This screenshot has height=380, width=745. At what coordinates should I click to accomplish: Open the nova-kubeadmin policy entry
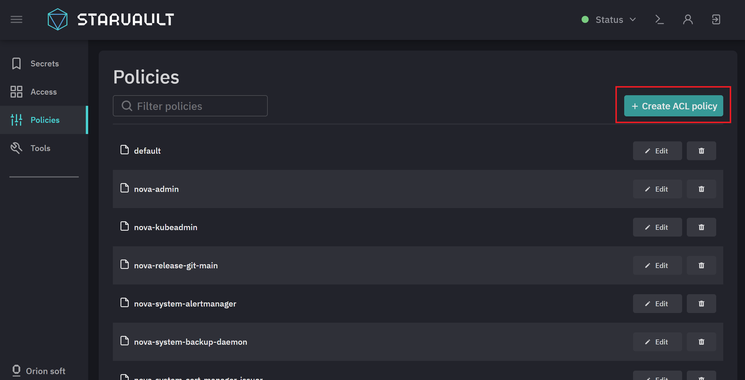pyautogui.click(x=165, y=227)
